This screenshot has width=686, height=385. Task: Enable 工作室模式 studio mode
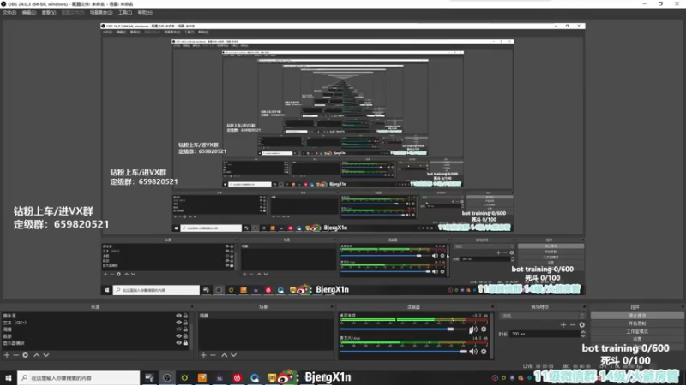coord(637,331)
